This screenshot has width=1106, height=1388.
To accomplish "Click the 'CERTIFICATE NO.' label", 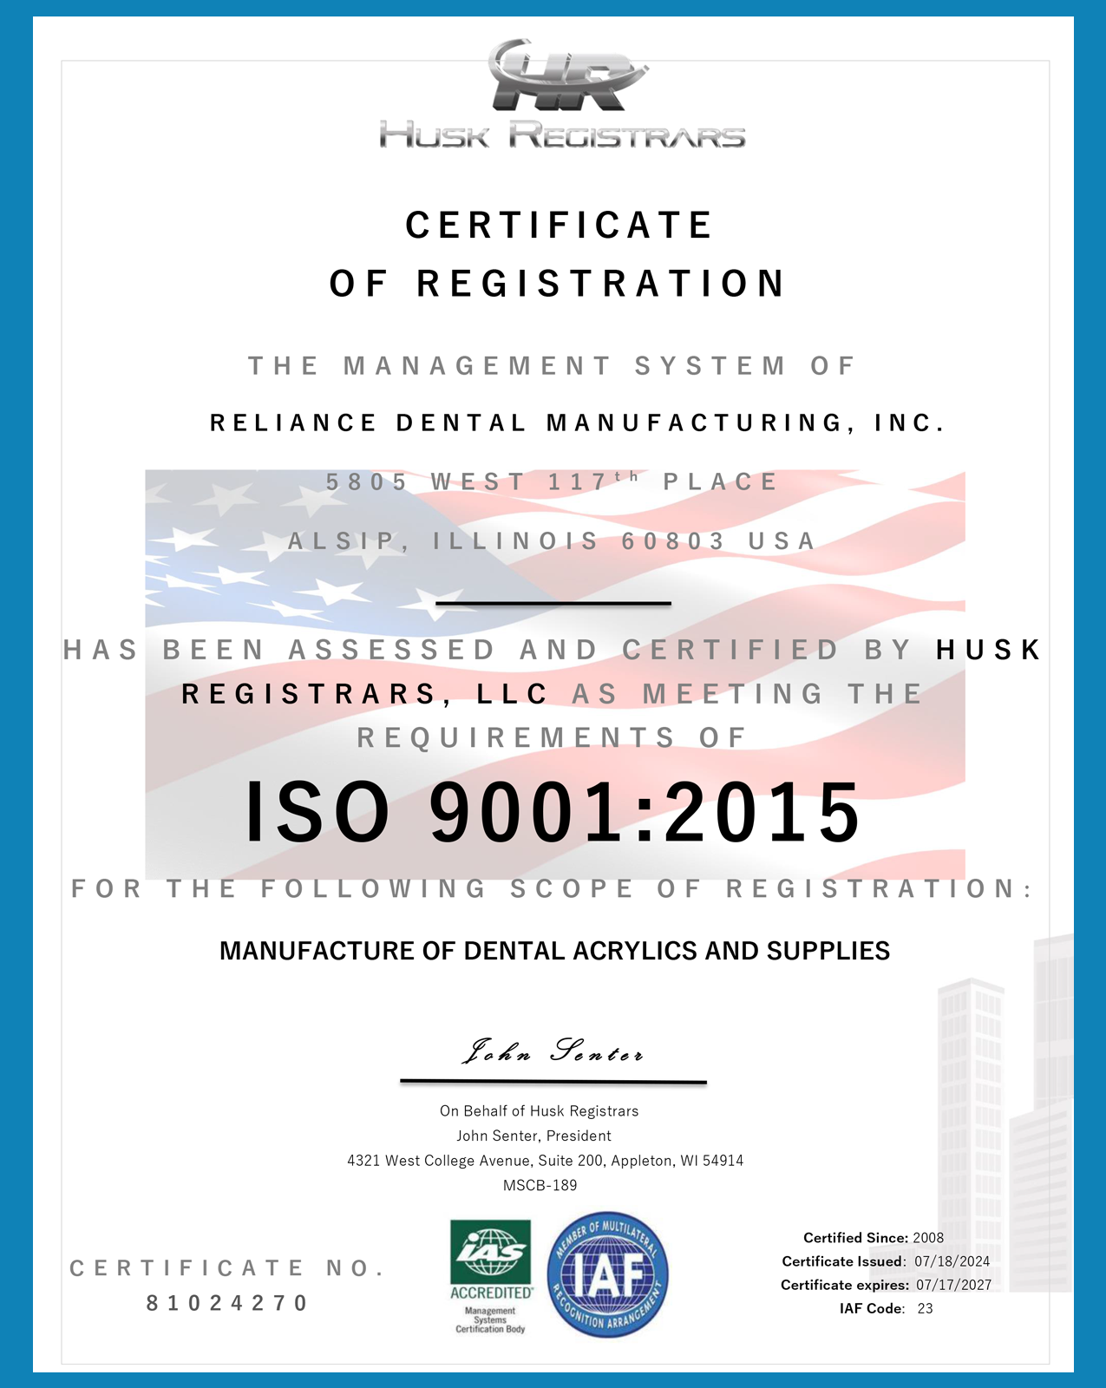I will point(228,1268).
